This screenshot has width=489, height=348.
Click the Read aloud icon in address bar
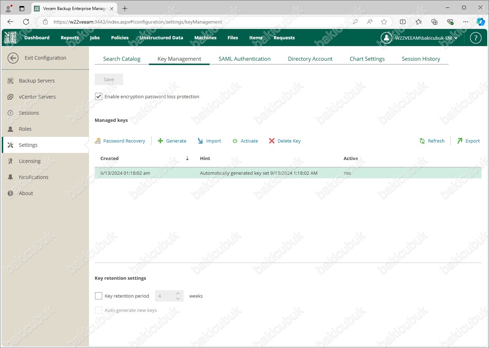370,22
